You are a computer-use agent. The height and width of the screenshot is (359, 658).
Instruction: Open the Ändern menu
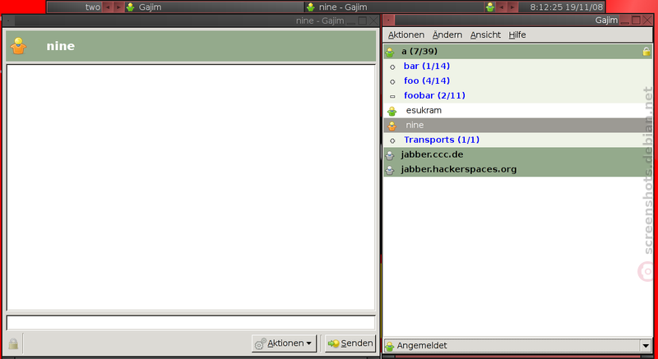(447, 35)
